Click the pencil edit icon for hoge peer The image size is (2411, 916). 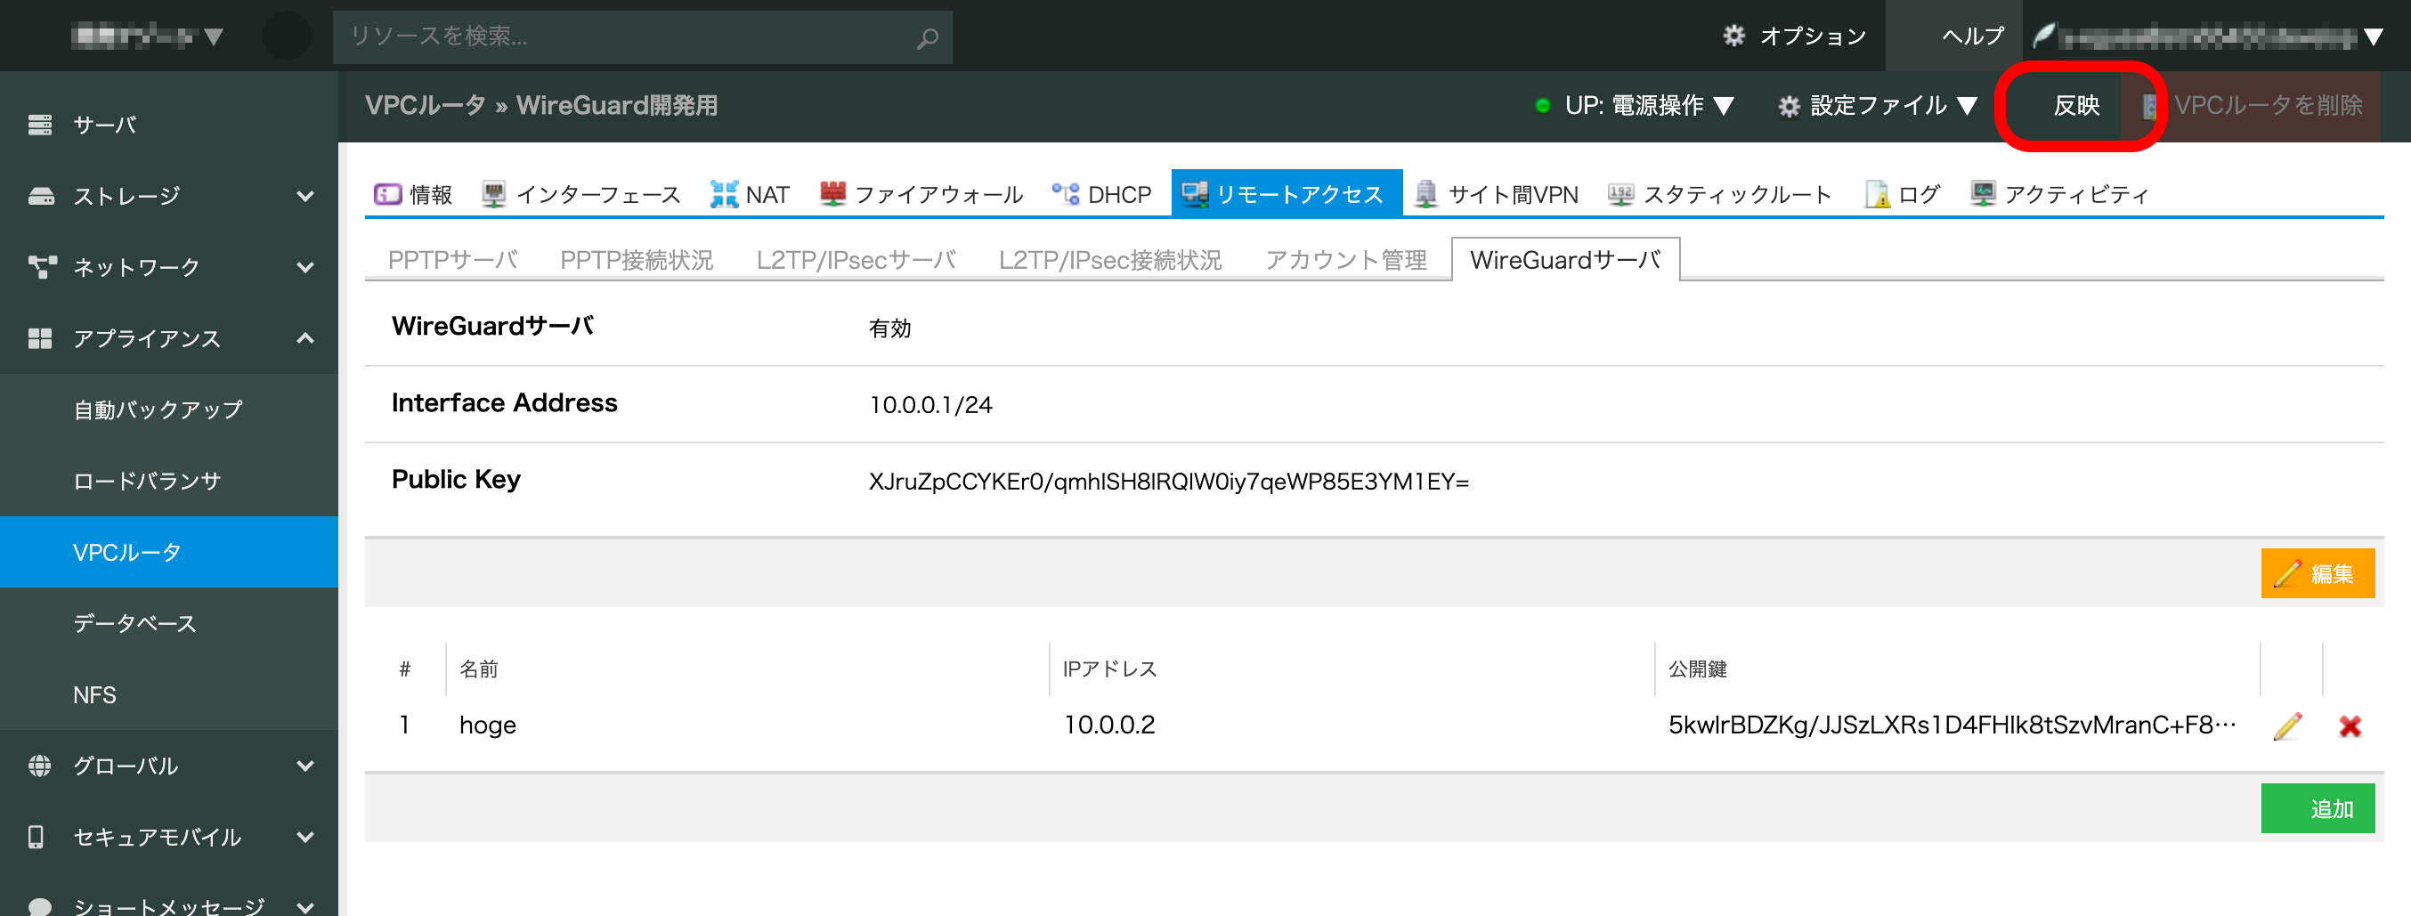2287,726
